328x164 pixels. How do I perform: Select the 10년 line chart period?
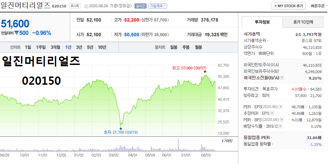coord(102,47)
